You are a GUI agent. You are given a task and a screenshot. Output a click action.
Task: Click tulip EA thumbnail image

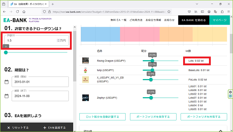pos(86,70)
